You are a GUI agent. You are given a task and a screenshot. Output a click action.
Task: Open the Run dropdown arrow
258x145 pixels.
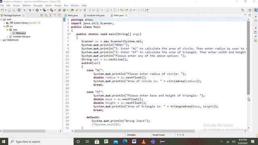[x=40, y=10]
